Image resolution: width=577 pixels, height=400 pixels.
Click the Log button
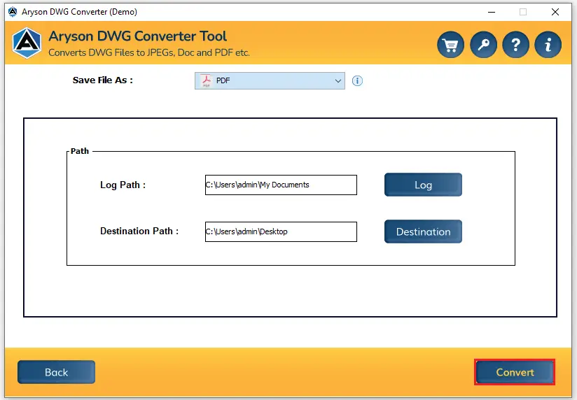(x=423, y=185)
